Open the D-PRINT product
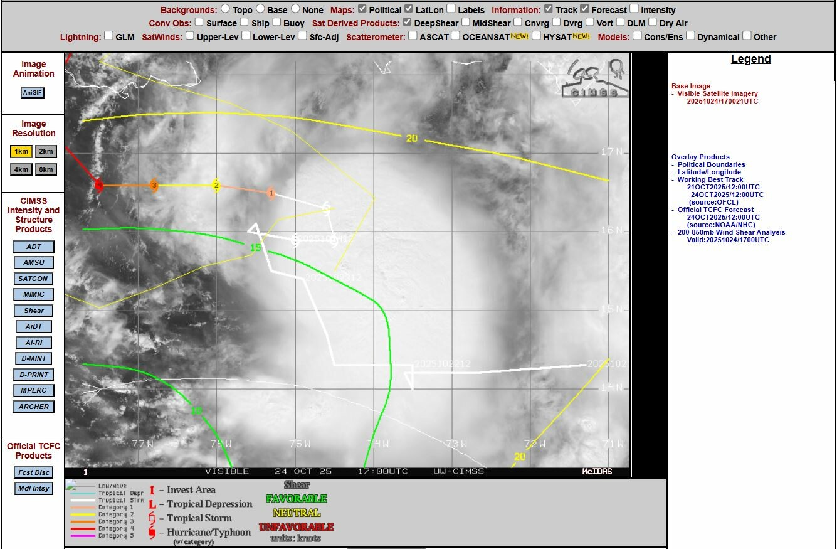Screen dimensions: 837x549 tap(34, 375)
